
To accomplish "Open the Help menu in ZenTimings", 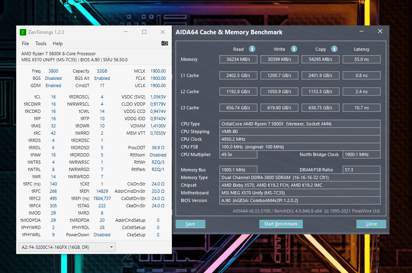I will [x=58, y=44].
